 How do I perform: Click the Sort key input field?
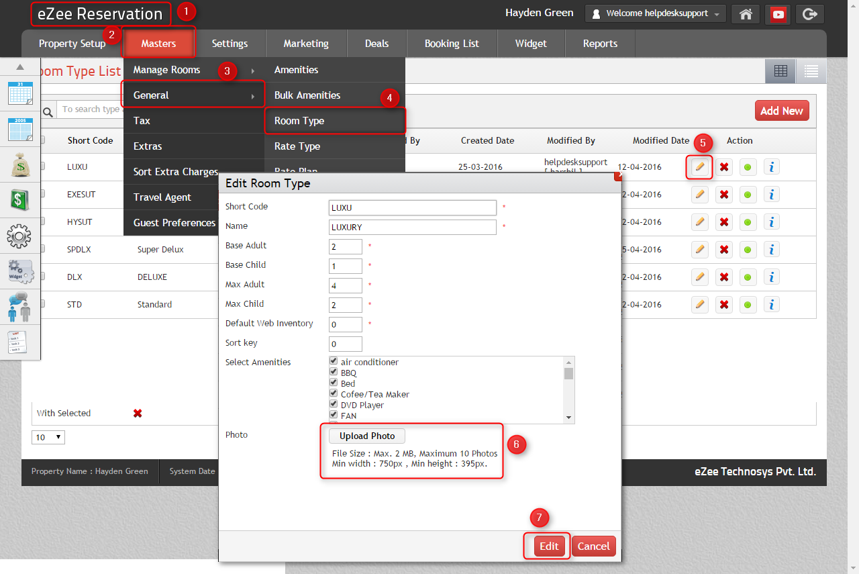pos(346,344)
